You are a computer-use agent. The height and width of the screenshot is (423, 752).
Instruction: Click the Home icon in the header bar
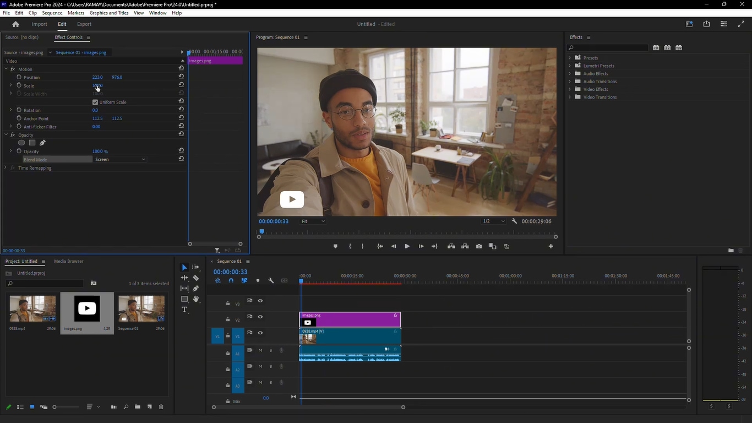click(15, 24)
